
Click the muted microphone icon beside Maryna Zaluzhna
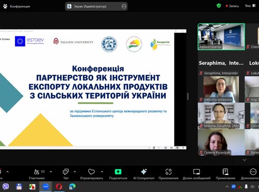pyautogui.click(x=201, y=126)
